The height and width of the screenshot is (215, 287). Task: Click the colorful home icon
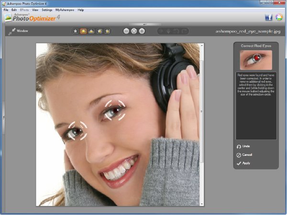click(x=279, y=17)
